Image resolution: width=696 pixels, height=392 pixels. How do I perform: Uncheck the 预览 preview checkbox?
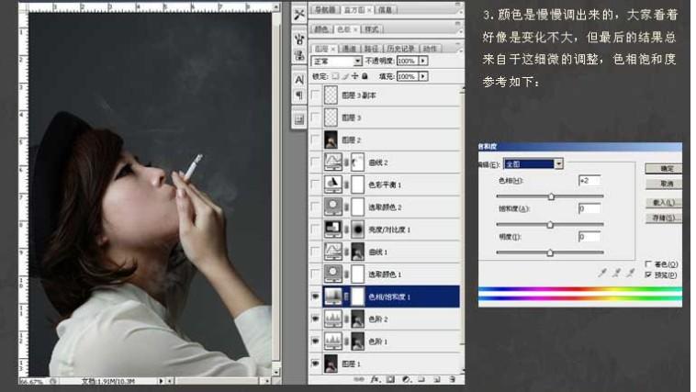pos(648,275)
